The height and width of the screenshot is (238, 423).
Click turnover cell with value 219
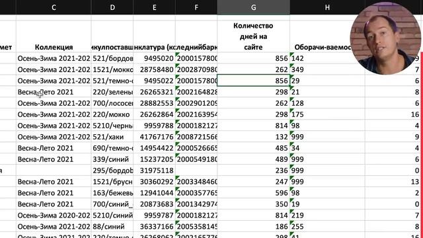point(327,216)
